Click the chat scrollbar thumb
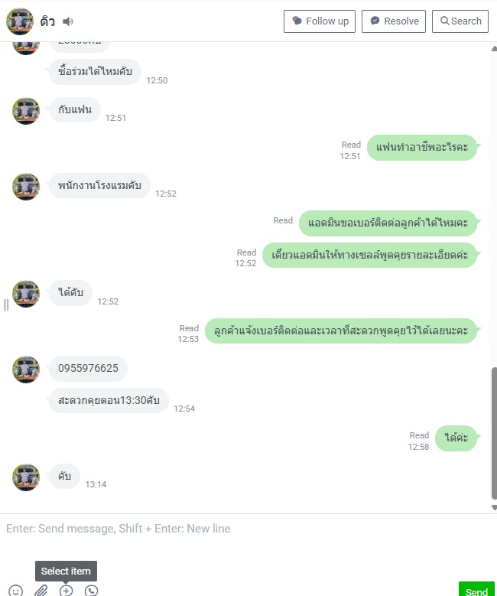The width and height of the screenshot is (497, 596). point(495,432)
